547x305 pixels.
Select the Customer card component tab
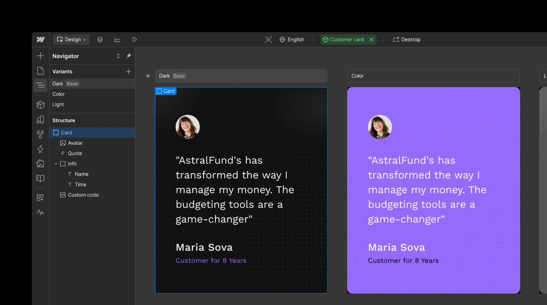click(344, 40)
